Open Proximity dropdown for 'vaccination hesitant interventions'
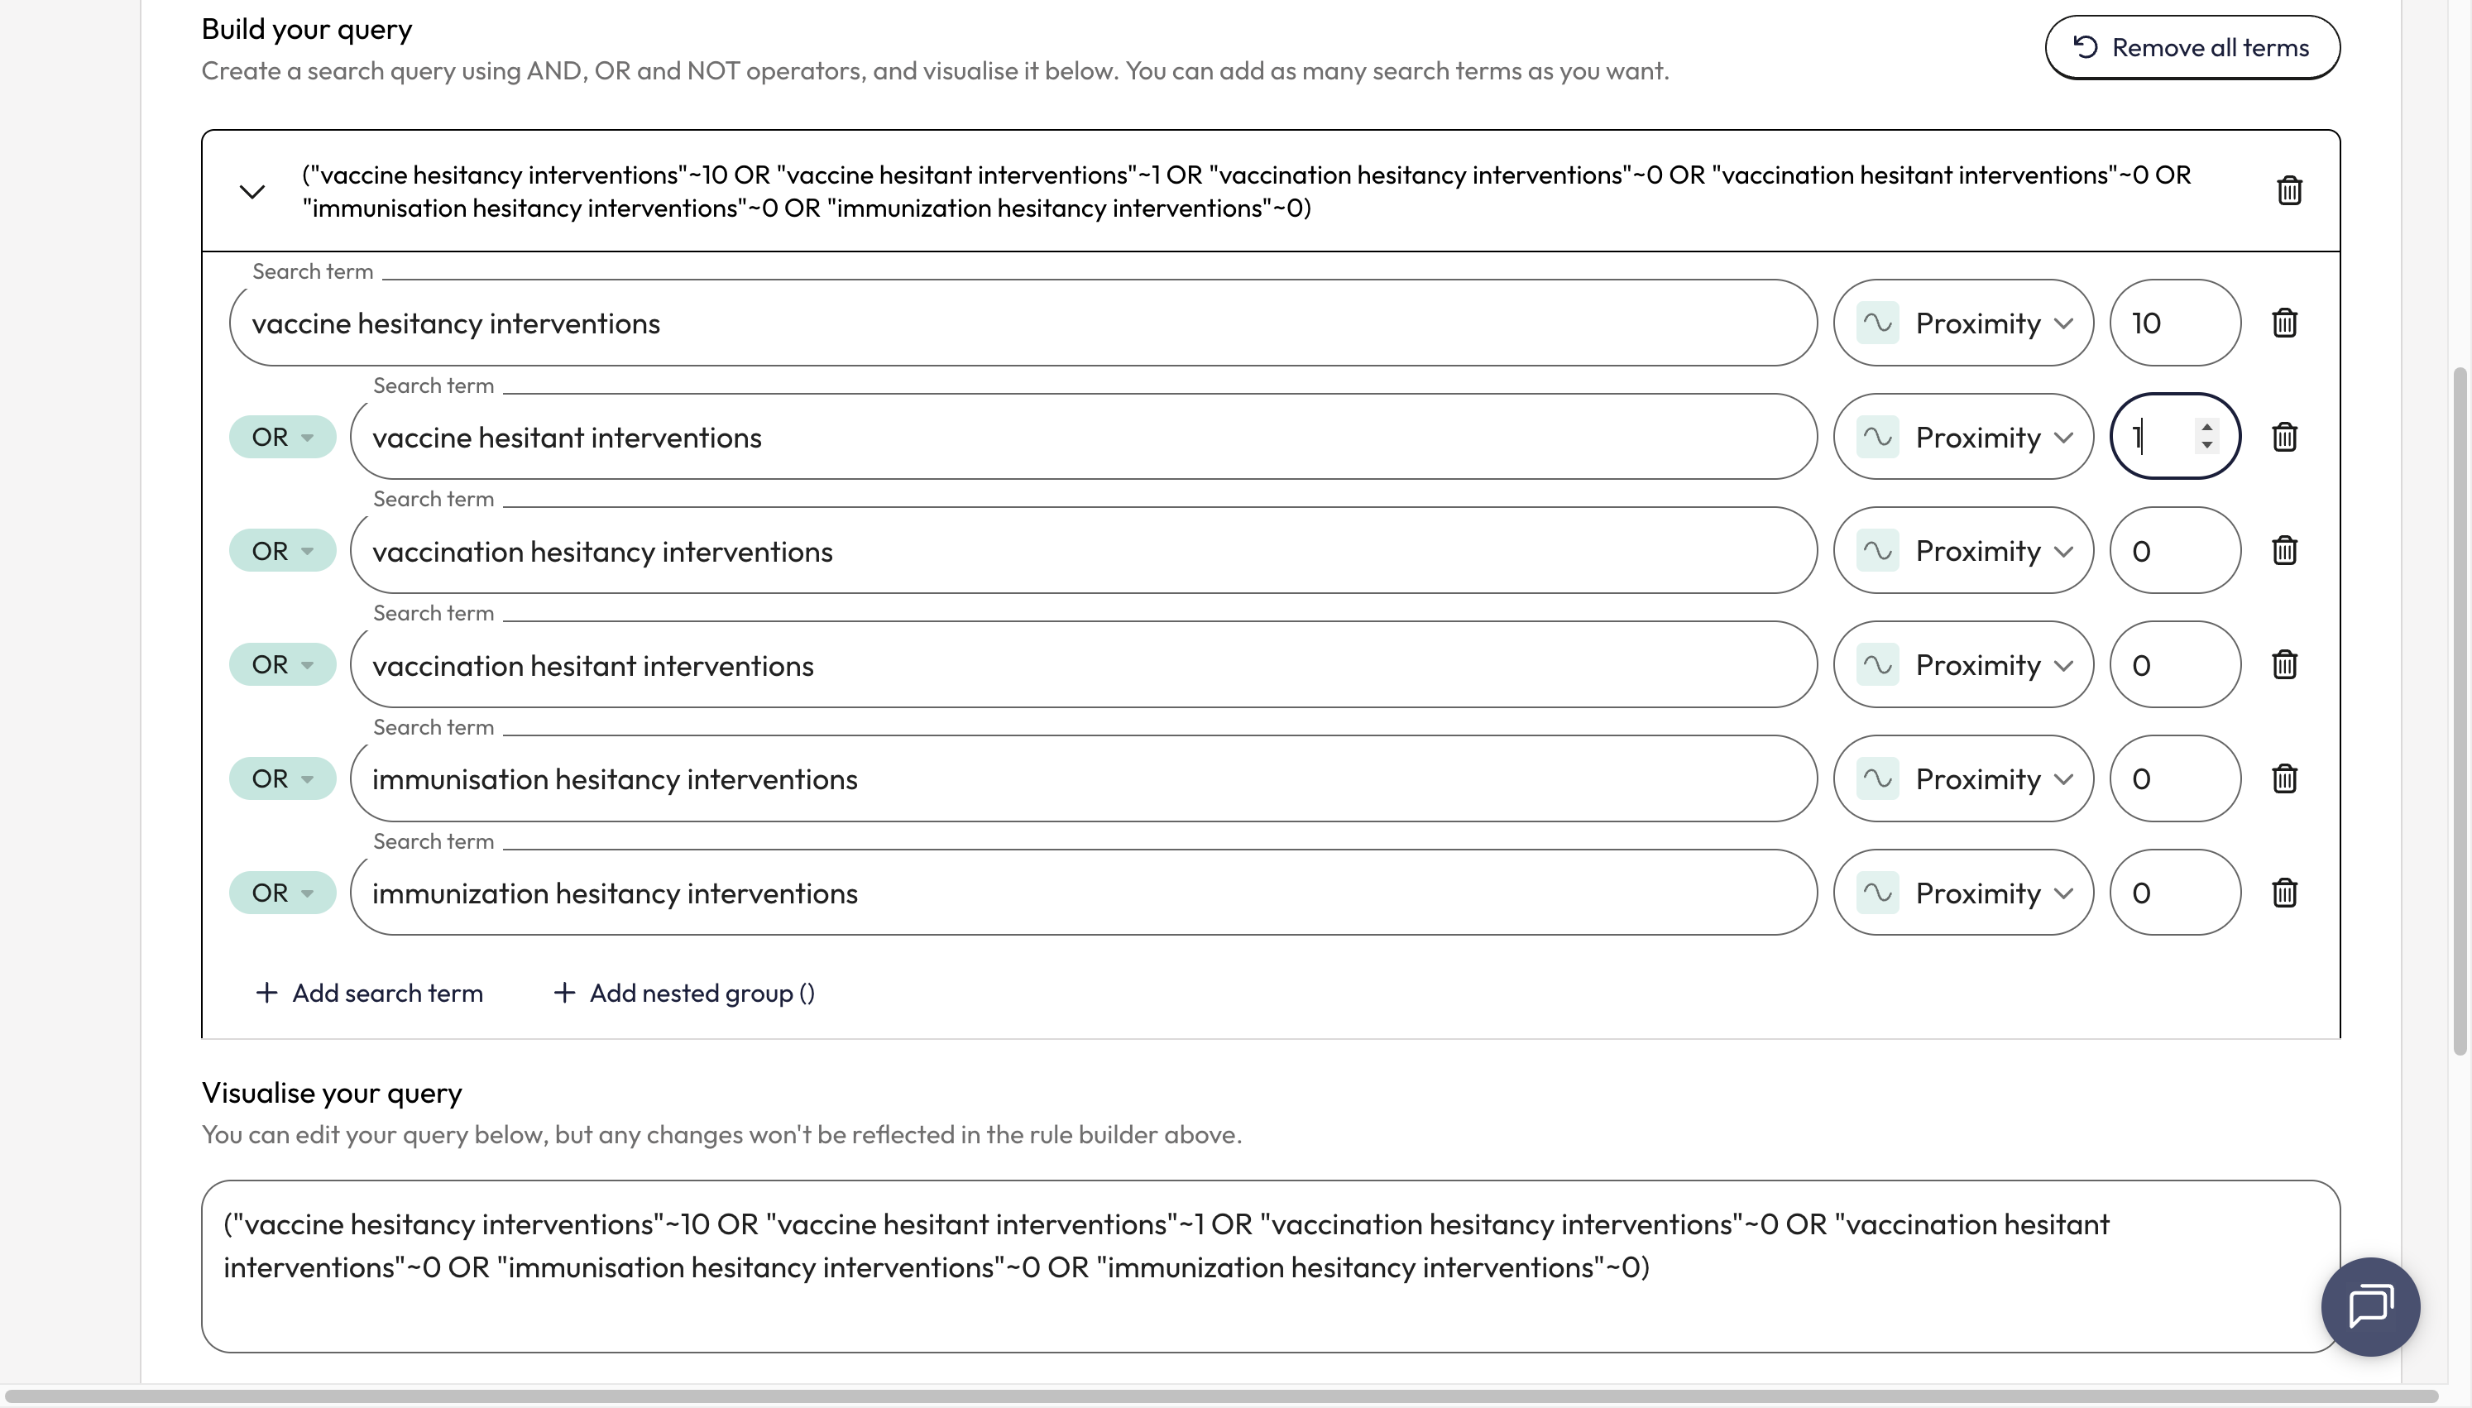The width and height of the screenshot is (2472, 1408). pyautogui.click(x=1963, y=665)
